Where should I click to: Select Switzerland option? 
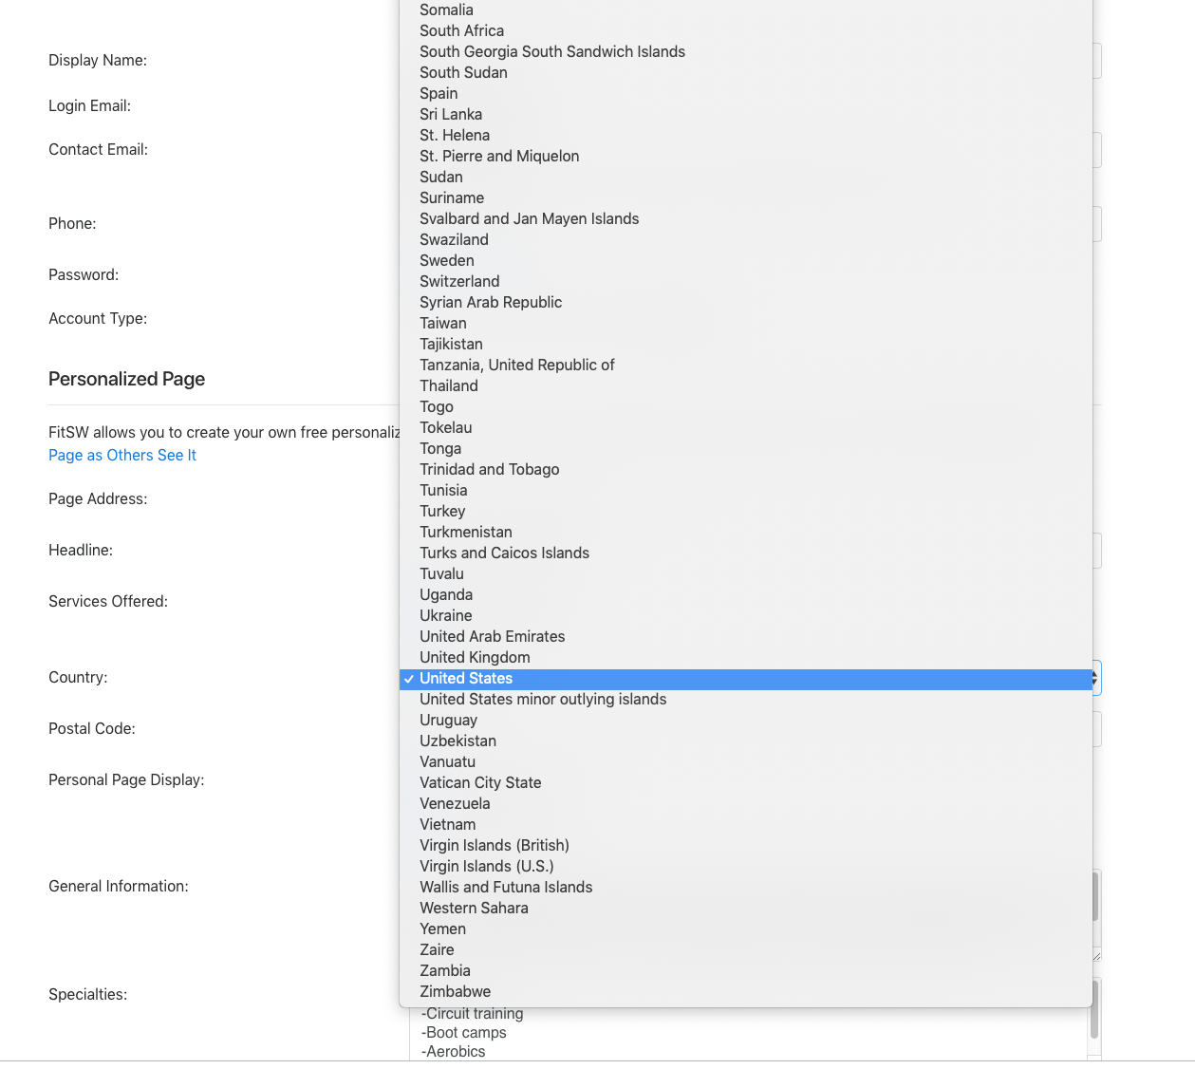(x=746, y=282)
